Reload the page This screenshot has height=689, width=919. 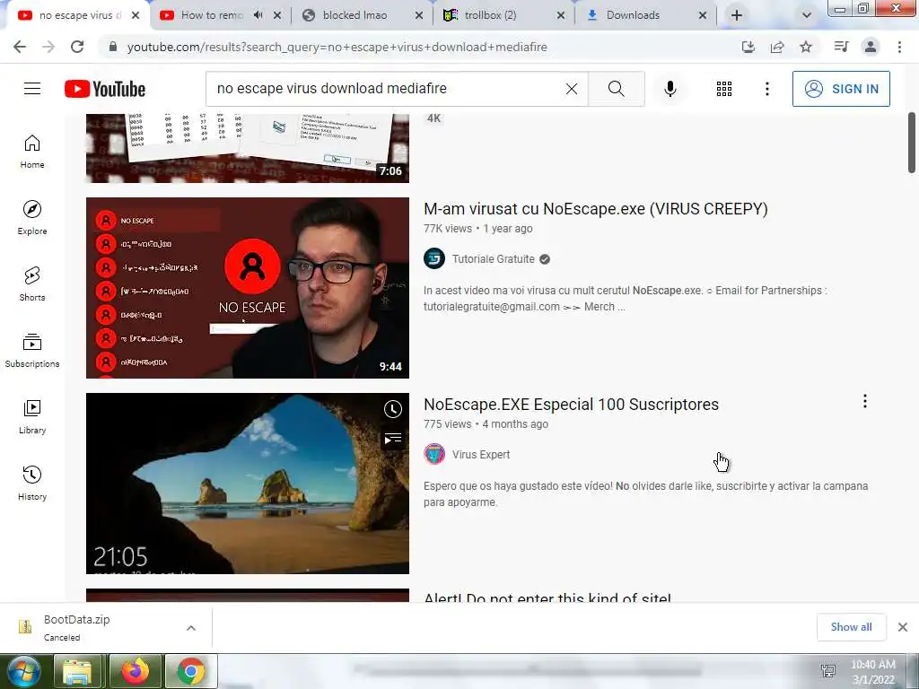click(x=77, y=47)
